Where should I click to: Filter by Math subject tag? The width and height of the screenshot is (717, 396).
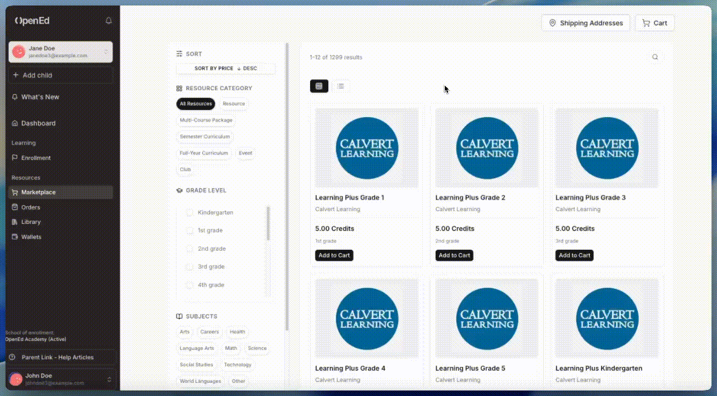(231, 348)
